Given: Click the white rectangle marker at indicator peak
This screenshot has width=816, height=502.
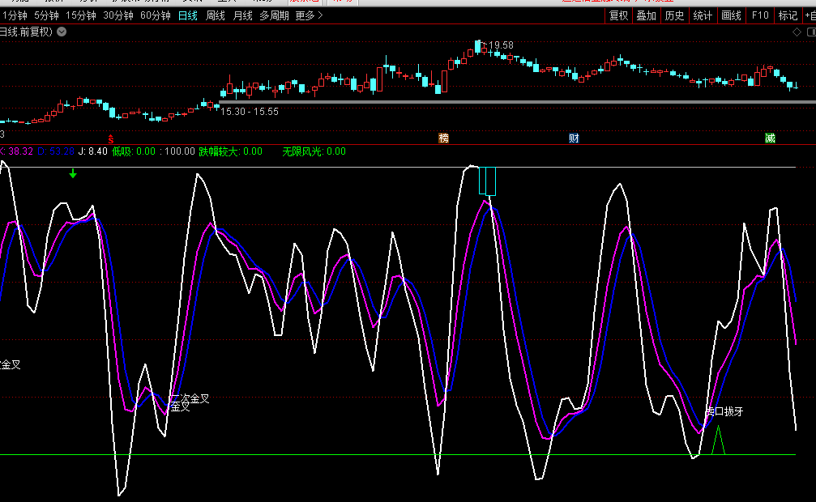Looking at the screenshot, I should (487, 180).
